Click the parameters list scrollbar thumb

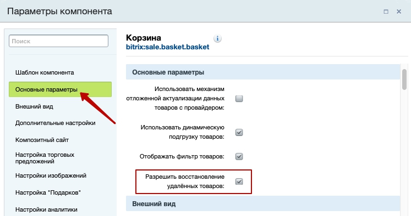[404, 79]
